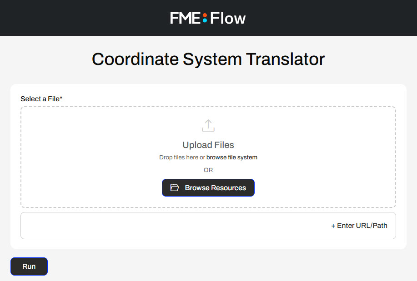The height and width of the screenshot is (281, 417).
Task: Click the 'browse file system' link
Action: [x=232, y=158]
